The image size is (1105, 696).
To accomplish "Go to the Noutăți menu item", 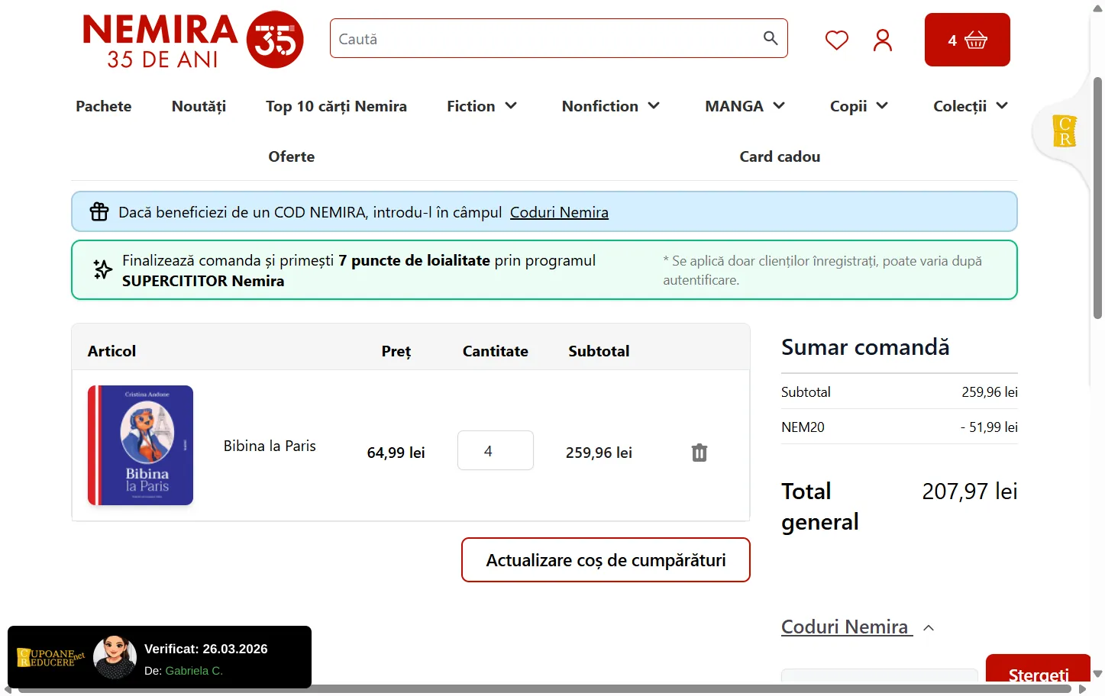I will point(199,106).
